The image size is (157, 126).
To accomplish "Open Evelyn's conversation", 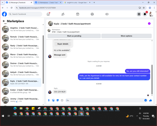I will (21, 91).
